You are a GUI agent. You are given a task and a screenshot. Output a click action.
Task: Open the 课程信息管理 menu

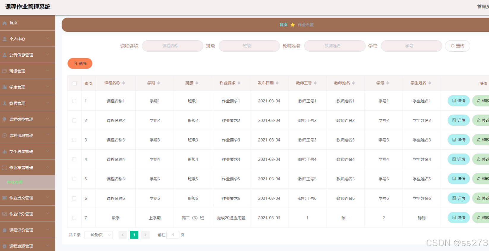27,135
